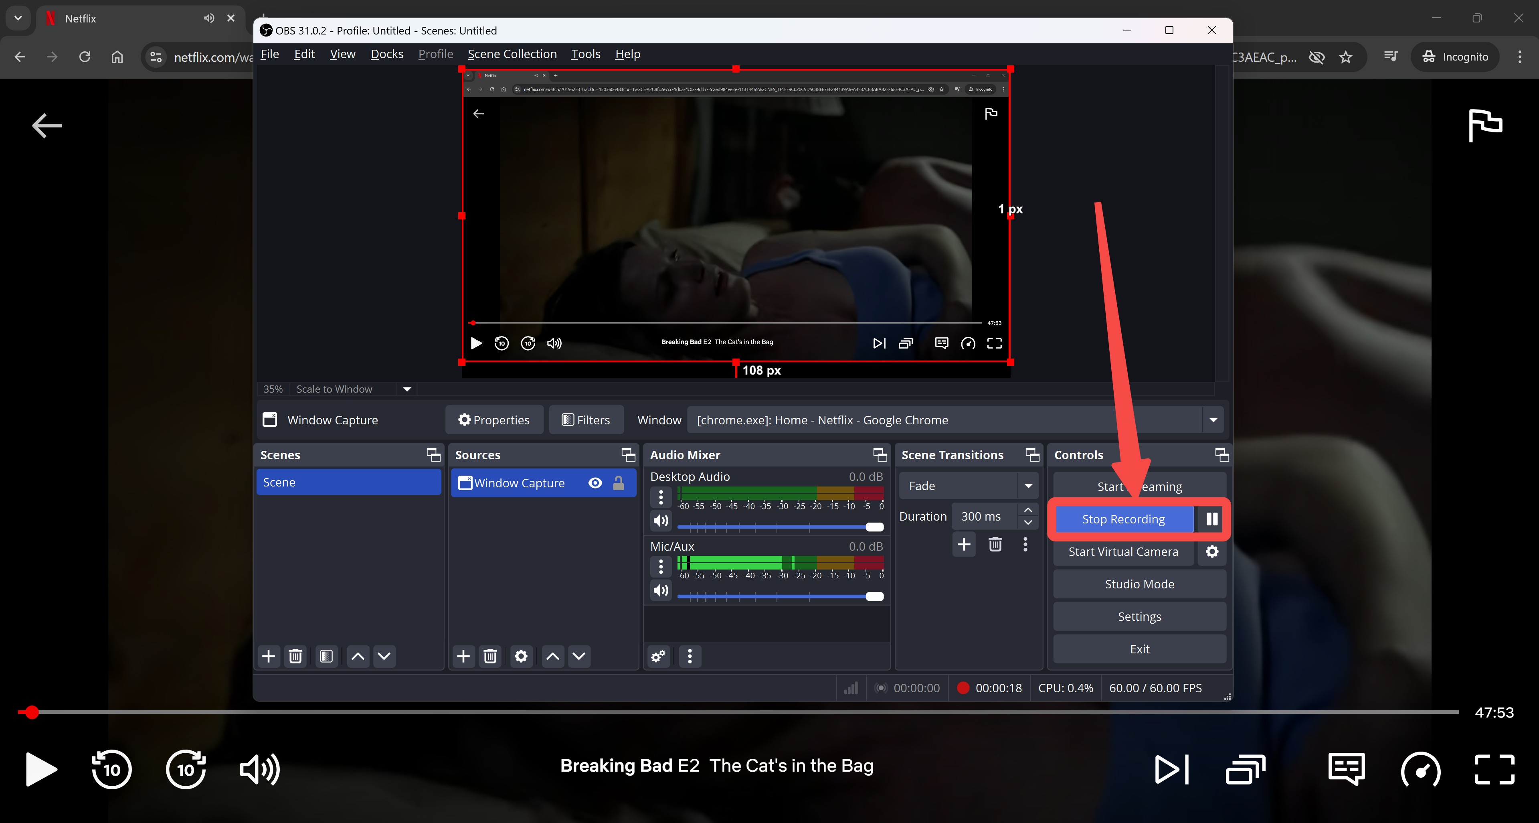Open source Properties button
Screen dimensions: 1539x823
494,420
